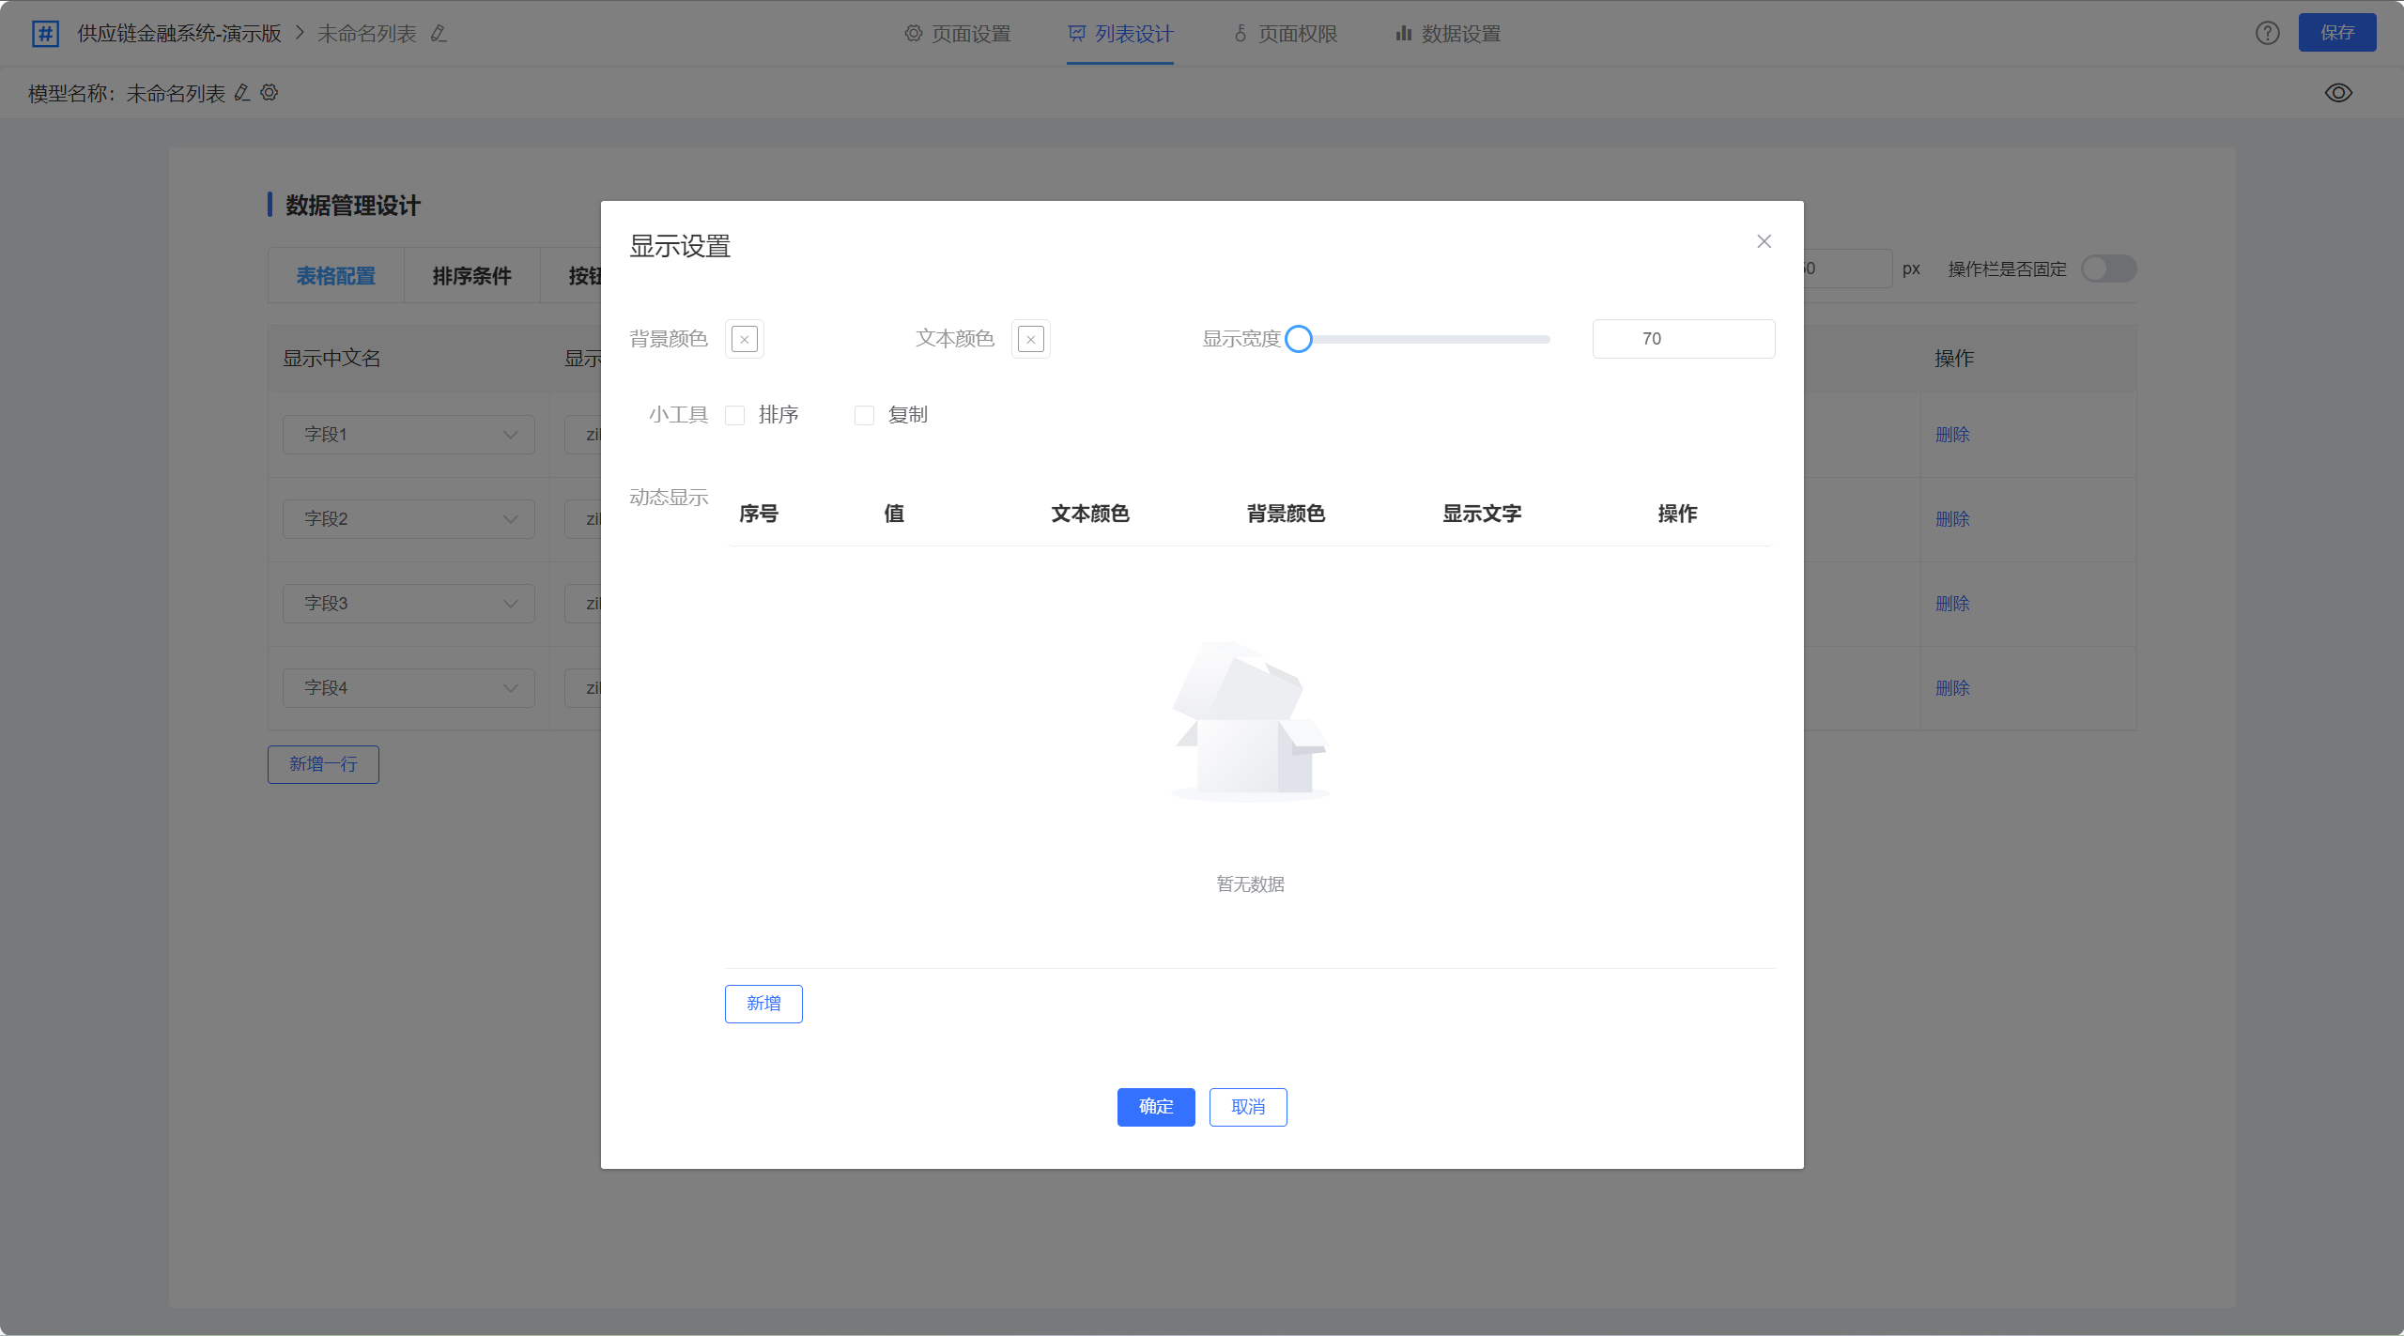Screen dimensions: 2404x1336
Task: Expand the 字段2 field selector
Action: click(x=408, y=518)
